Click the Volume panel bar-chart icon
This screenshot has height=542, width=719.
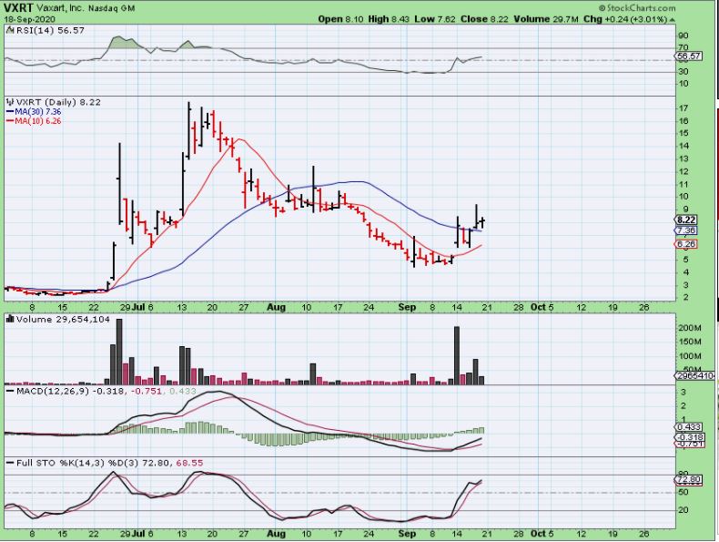(x=11, y=319)
